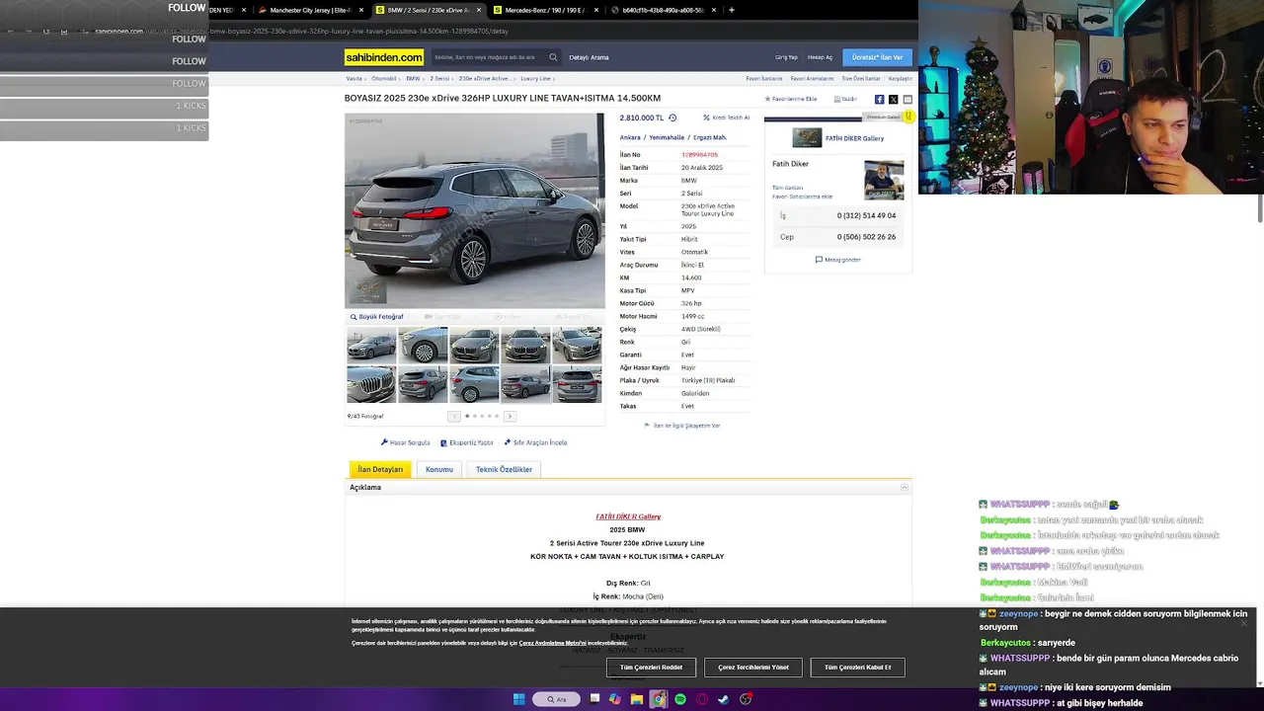Click Tüm Çerezleri Reddet button
The image size is (1264, 711).
pyautogui.click(x=651, y=668)
